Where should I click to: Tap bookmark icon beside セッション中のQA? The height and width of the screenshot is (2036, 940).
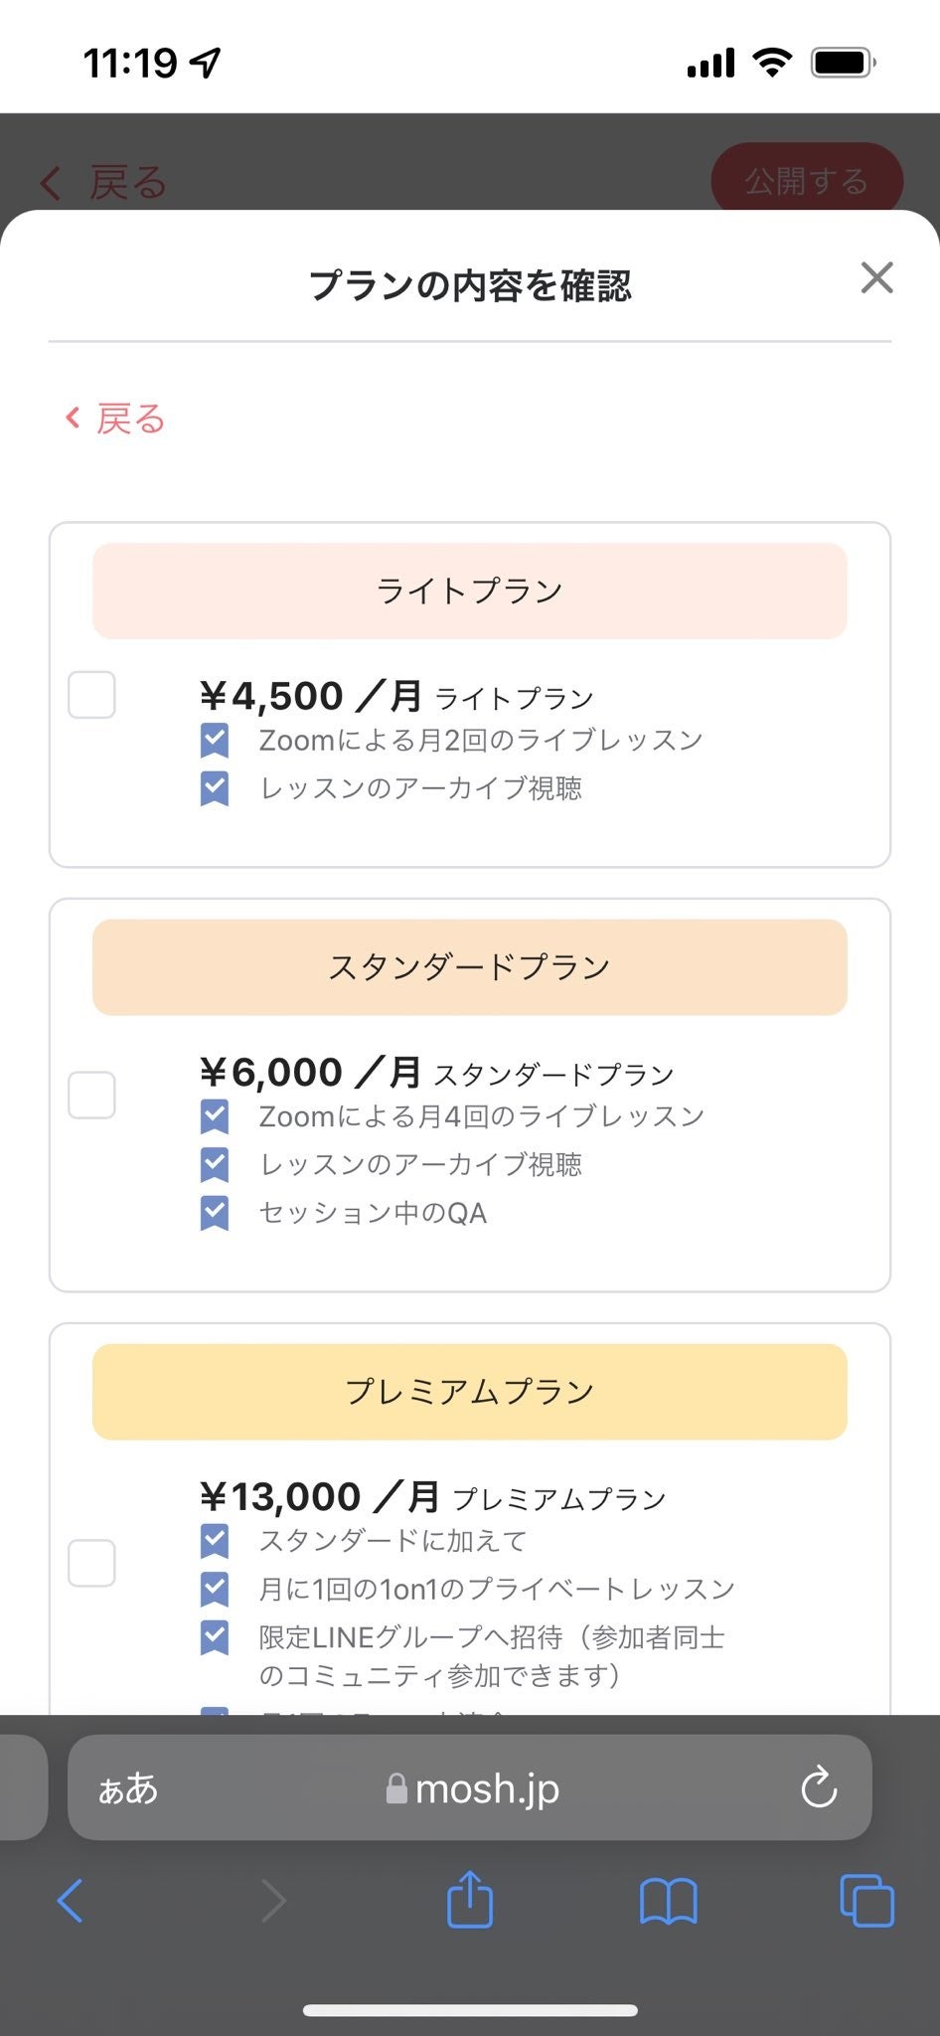tap(215, 1213)
